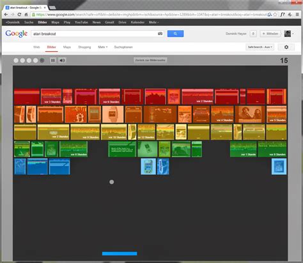Bookmark this page with the star
Screen dimensions: 303x263
(x=275, y=15)
